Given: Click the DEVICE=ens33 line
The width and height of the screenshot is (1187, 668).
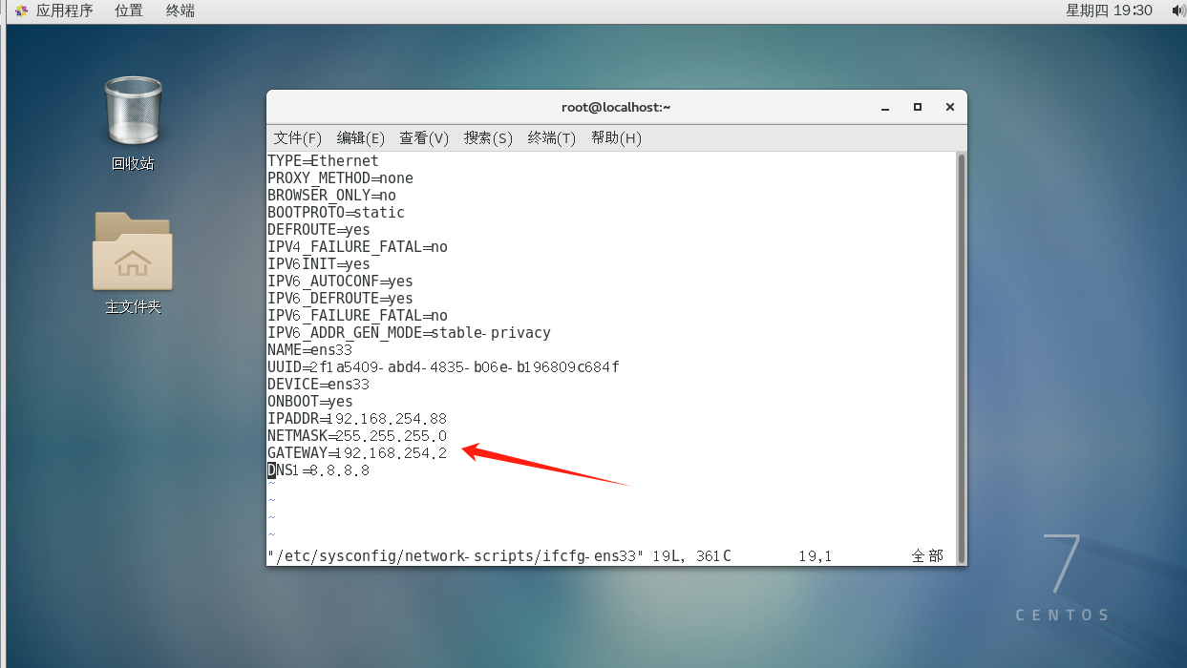Looking at the screenshot, I should coord(319,385).
